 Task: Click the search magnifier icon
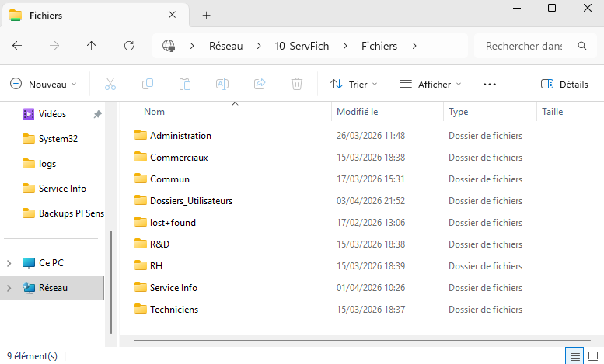pos(582,46)
